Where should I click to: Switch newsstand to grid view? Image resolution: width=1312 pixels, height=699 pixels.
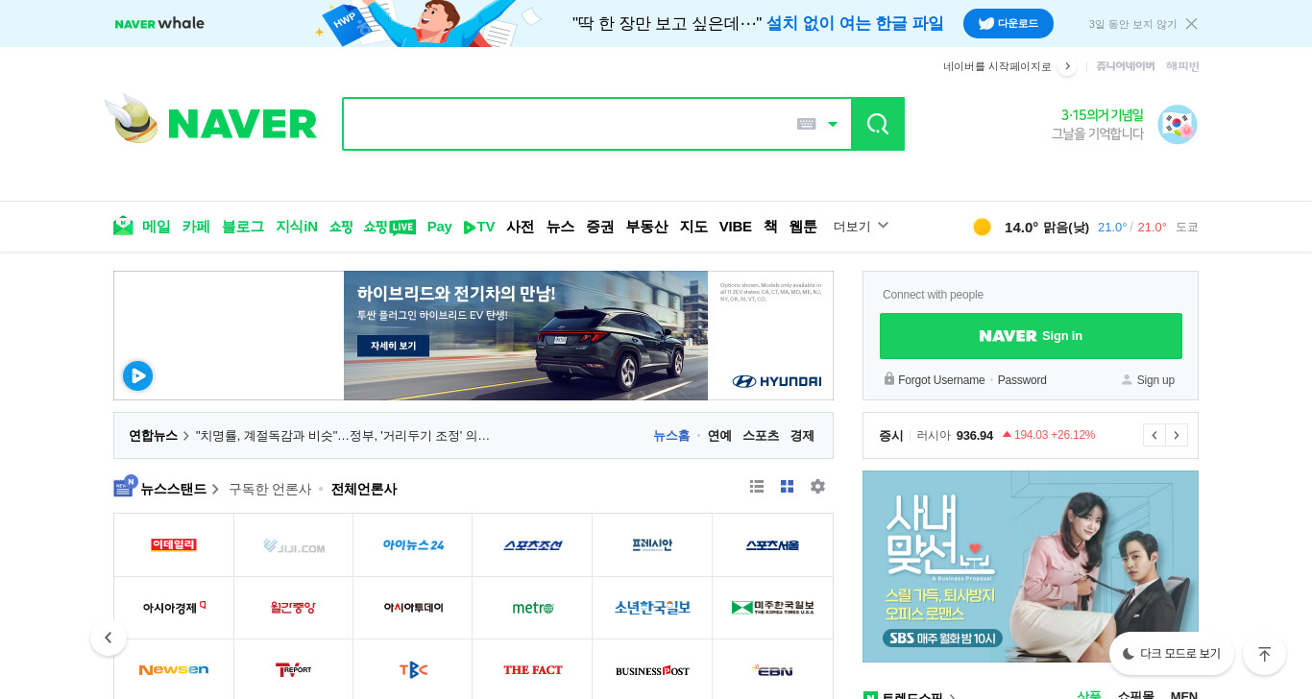click(788, 487)
